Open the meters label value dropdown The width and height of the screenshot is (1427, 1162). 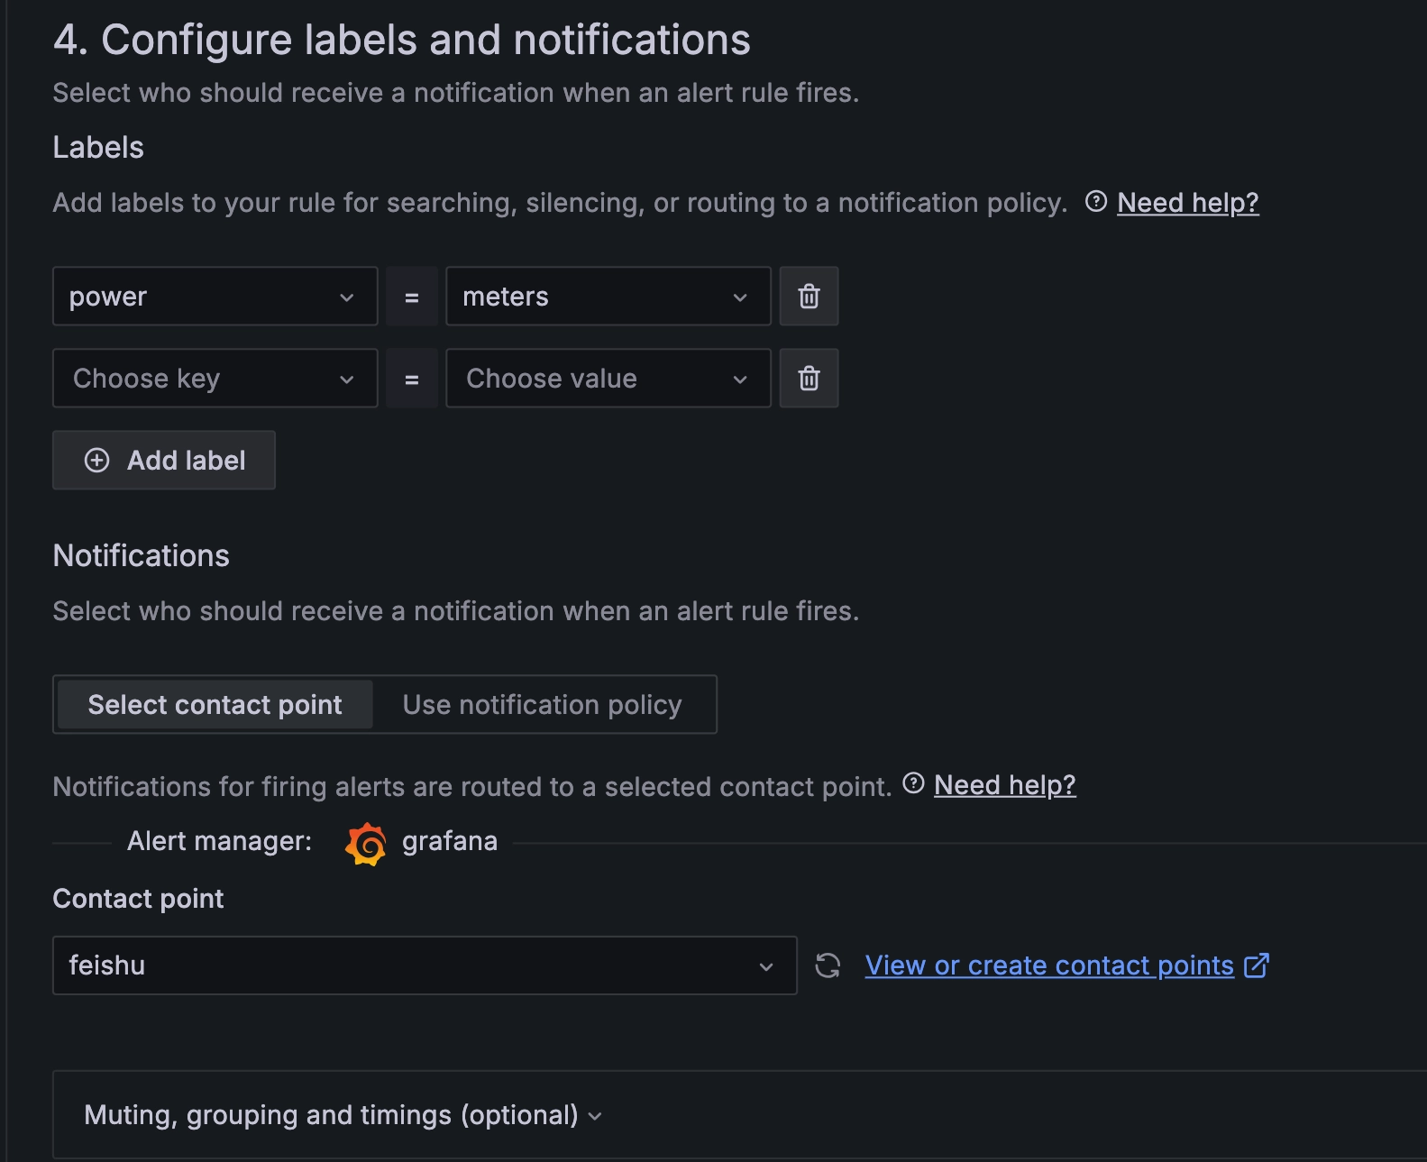tap(608, 297)
